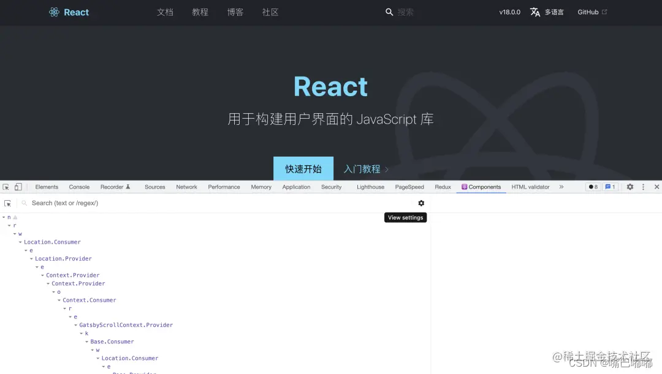This screenshot has height=374, width=662.
Task: Open the HTML validator tab
Action: 530,187
